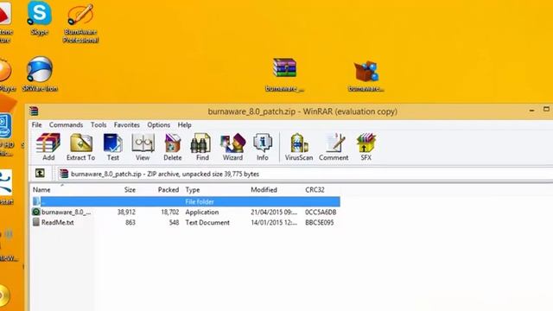Click the WinRAR title bar app icon

coord(34,111)
